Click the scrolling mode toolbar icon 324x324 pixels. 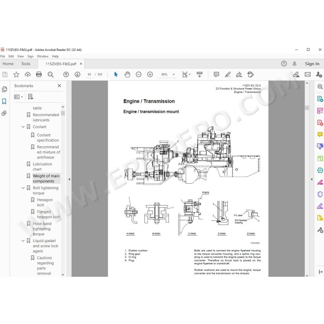point(199,75)
